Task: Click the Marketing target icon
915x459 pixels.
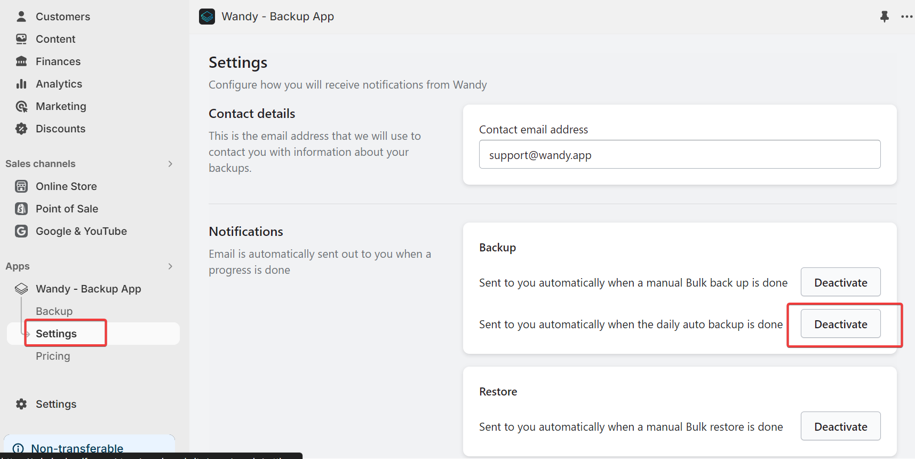Action: (x=21, y=106)
